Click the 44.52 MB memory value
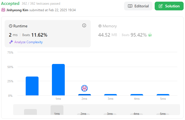The height and width of the screenshot is (120, 185). [108, 35]
